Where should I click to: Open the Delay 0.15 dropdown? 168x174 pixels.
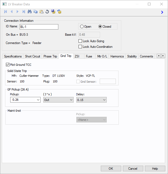[91, 100]
